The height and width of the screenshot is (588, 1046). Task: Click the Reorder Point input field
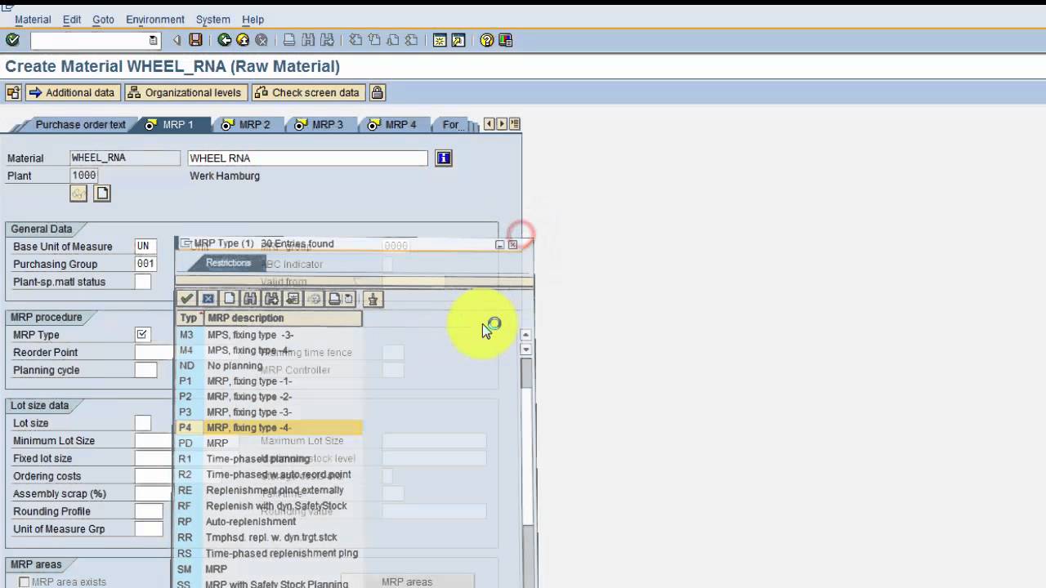click(x=154, y=353)
